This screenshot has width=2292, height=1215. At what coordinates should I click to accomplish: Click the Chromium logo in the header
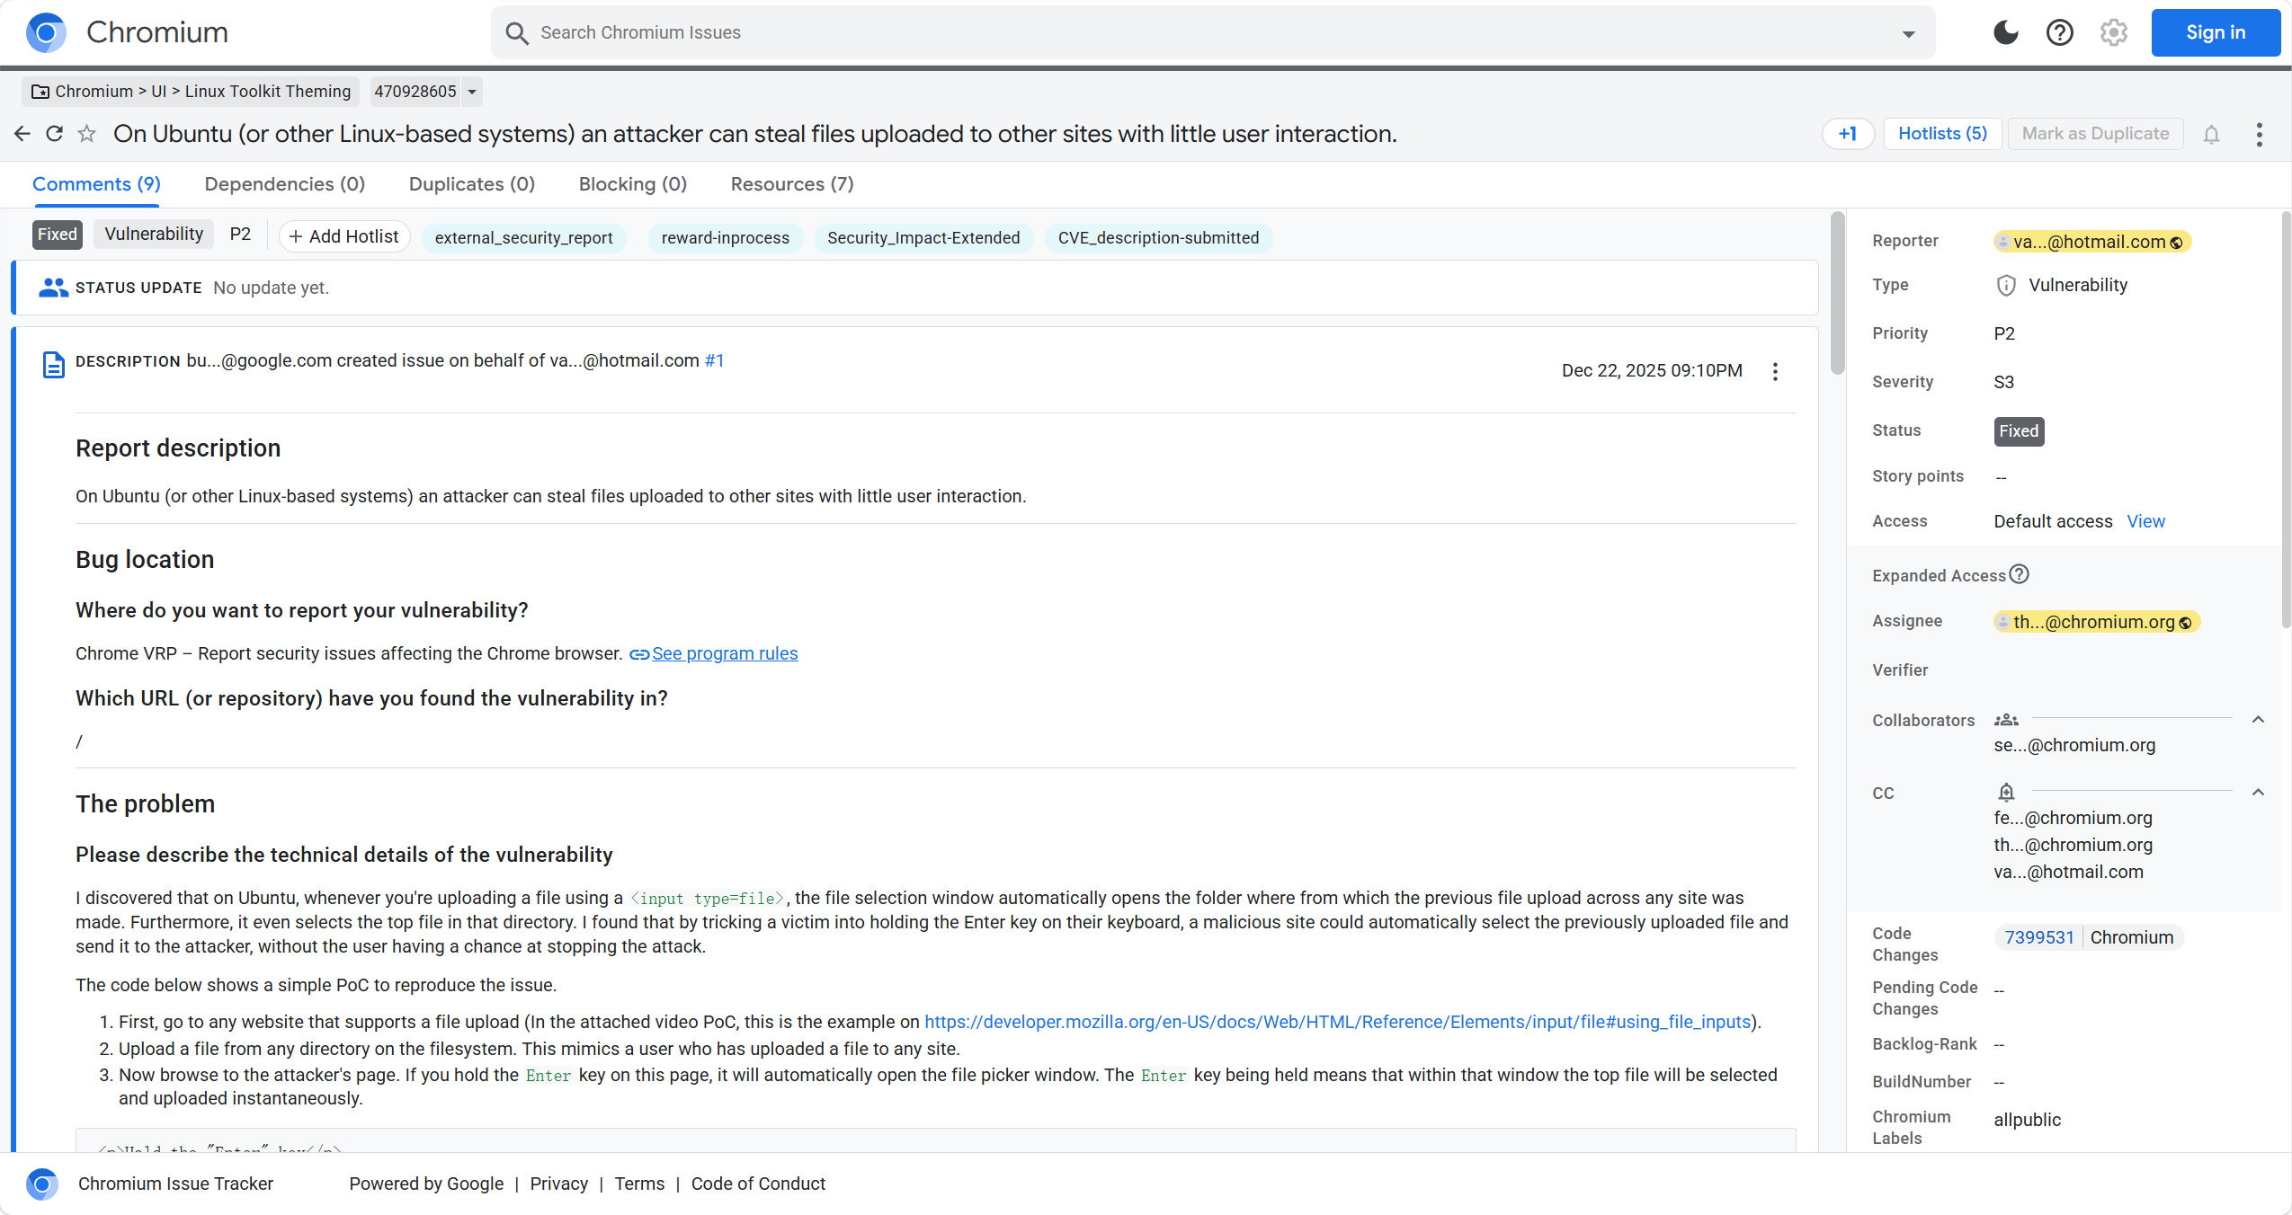click(47, 32)
